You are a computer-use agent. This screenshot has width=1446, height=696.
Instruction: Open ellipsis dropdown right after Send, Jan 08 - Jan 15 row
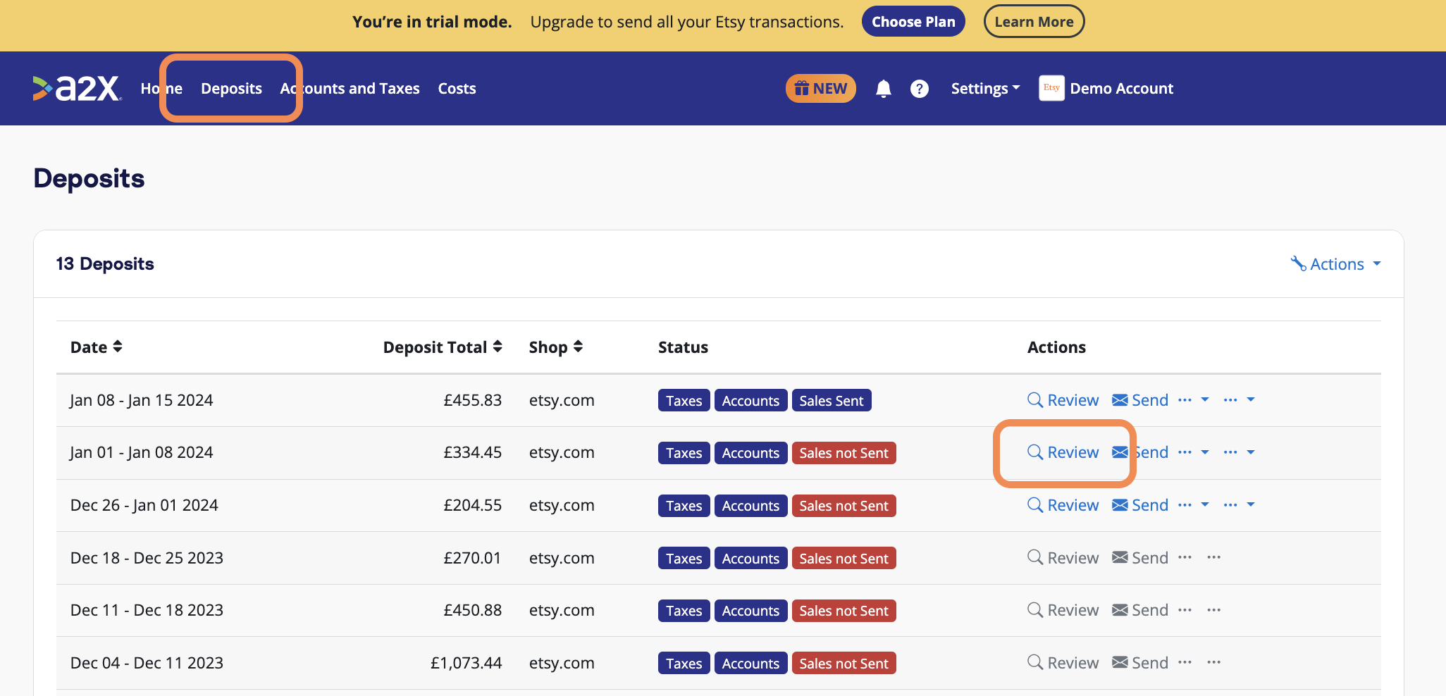(1194, 400)
